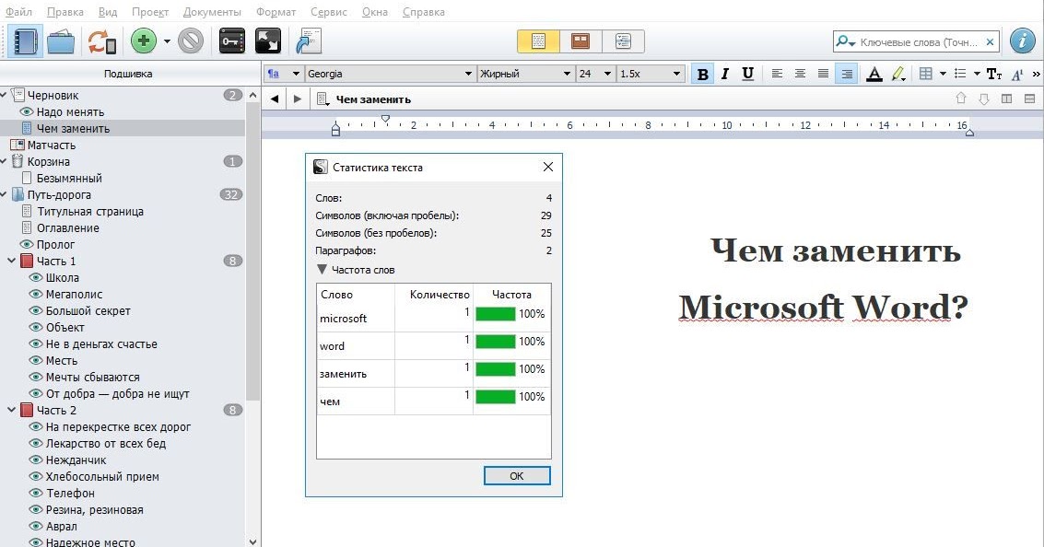Select the Большой секрет scene
Screen dimensions: 1044x547
tap(88, 310)
